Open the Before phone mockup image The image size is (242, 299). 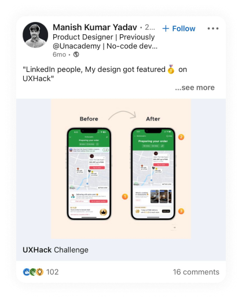click(x=89, y=174)
